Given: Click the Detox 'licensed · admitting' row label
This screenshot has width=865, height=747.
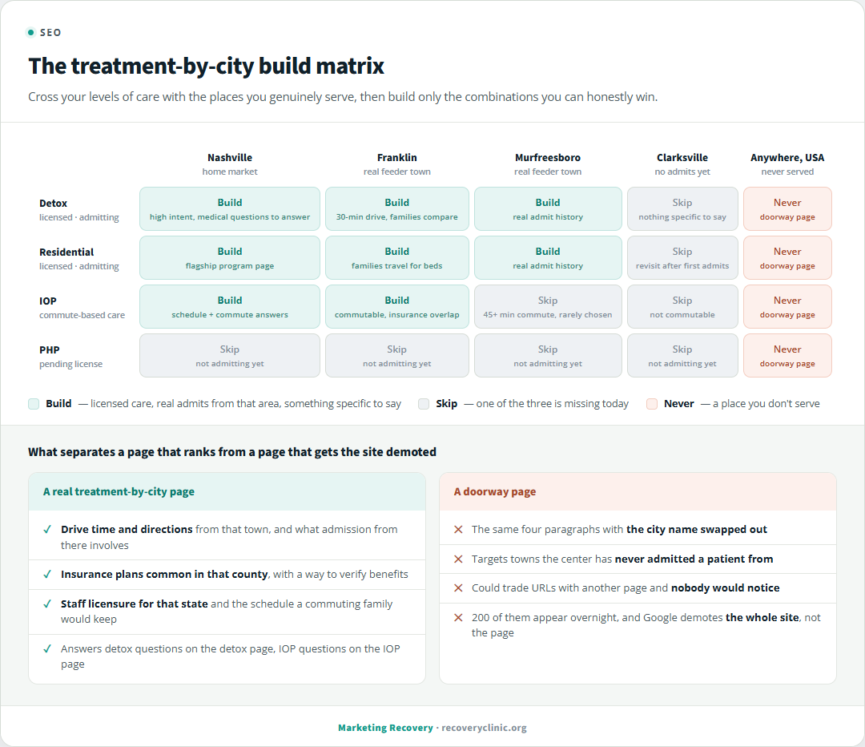Looking at the screenshot, I should click(x=78, y=210).
